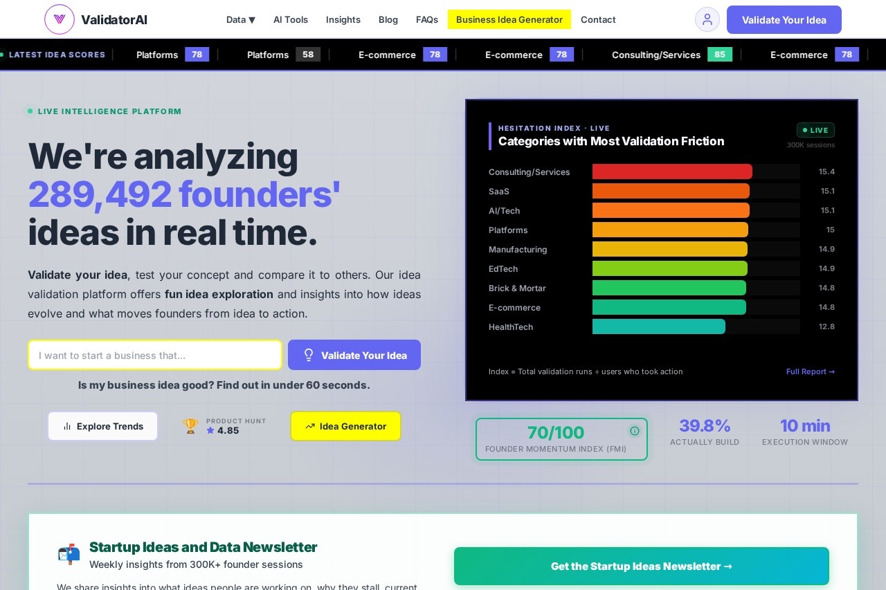The image size is (886, 590).
Task: Open the FAQs navigation item
Action: (427, 19)
